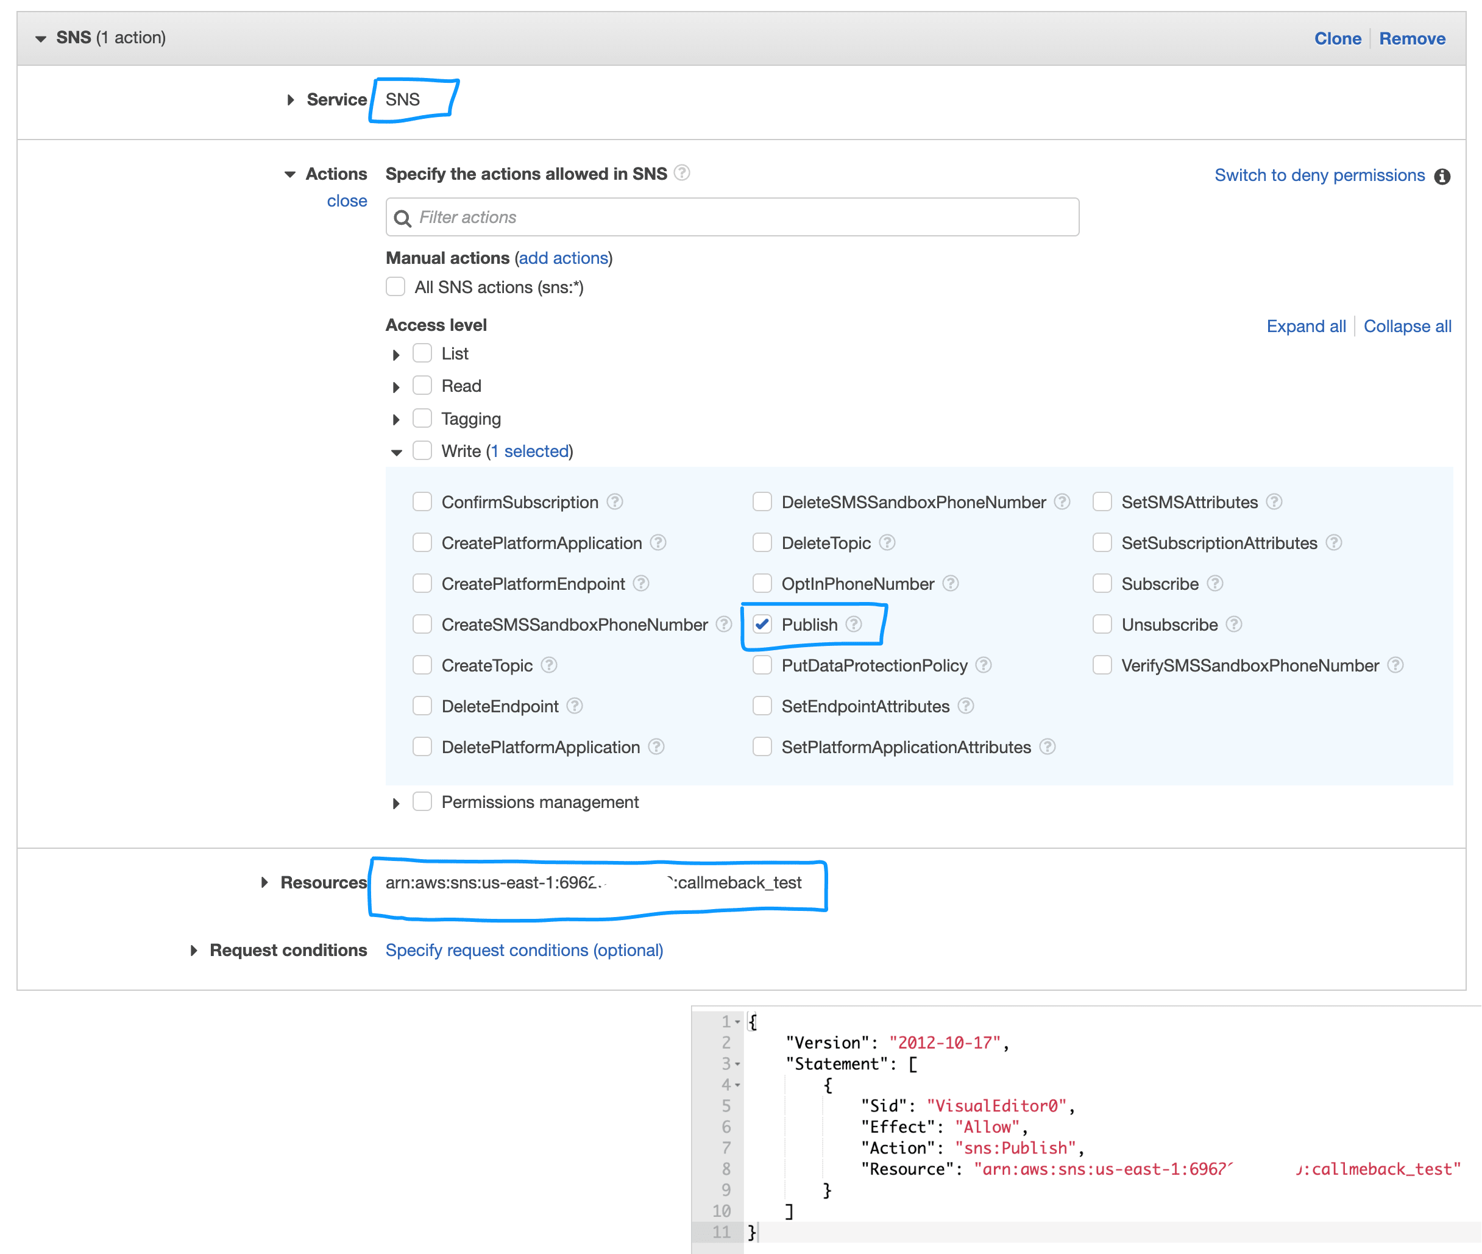Click the help icon beside CreateSMSSandboxPhoneNumber

coord(723,624)
